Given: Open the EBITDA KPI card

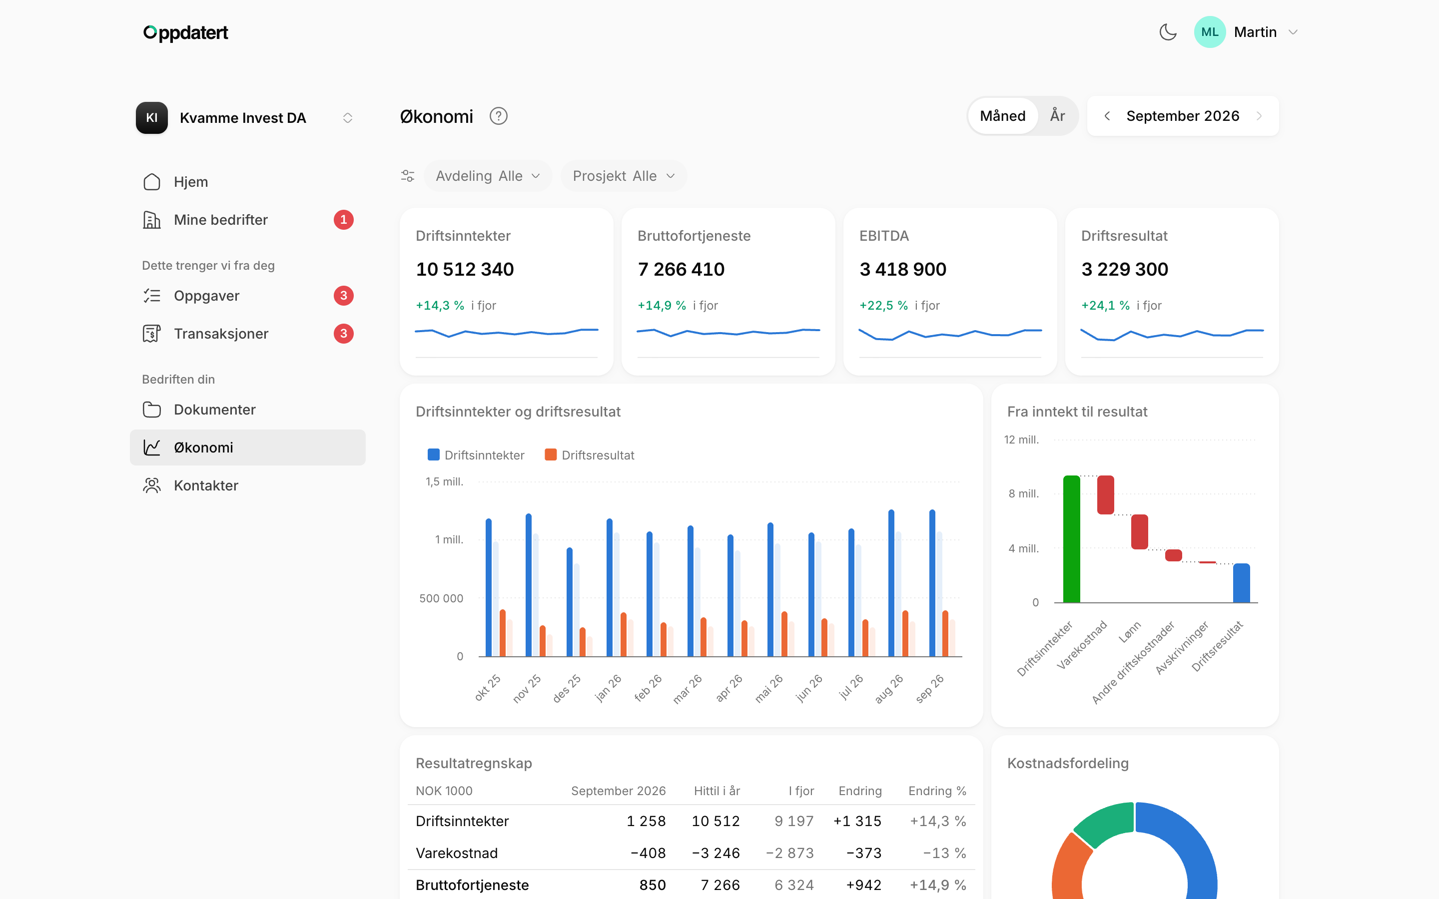Looking at the screenshot, I should click(x=950, y=291).
